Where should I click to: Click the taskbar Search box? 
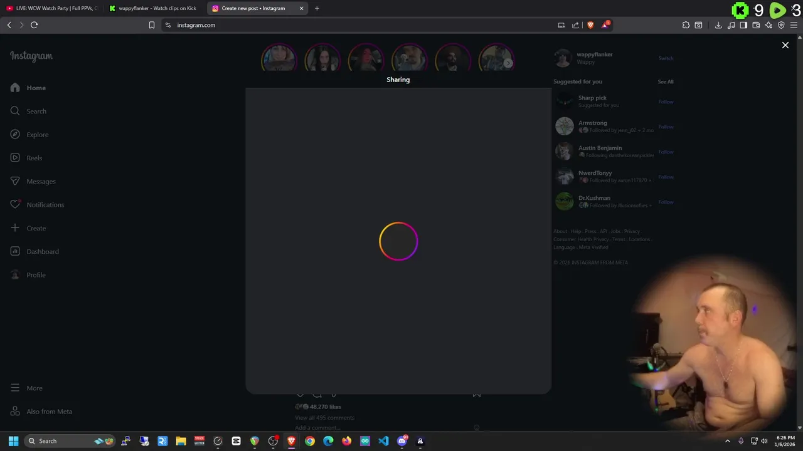pos(70,441)
